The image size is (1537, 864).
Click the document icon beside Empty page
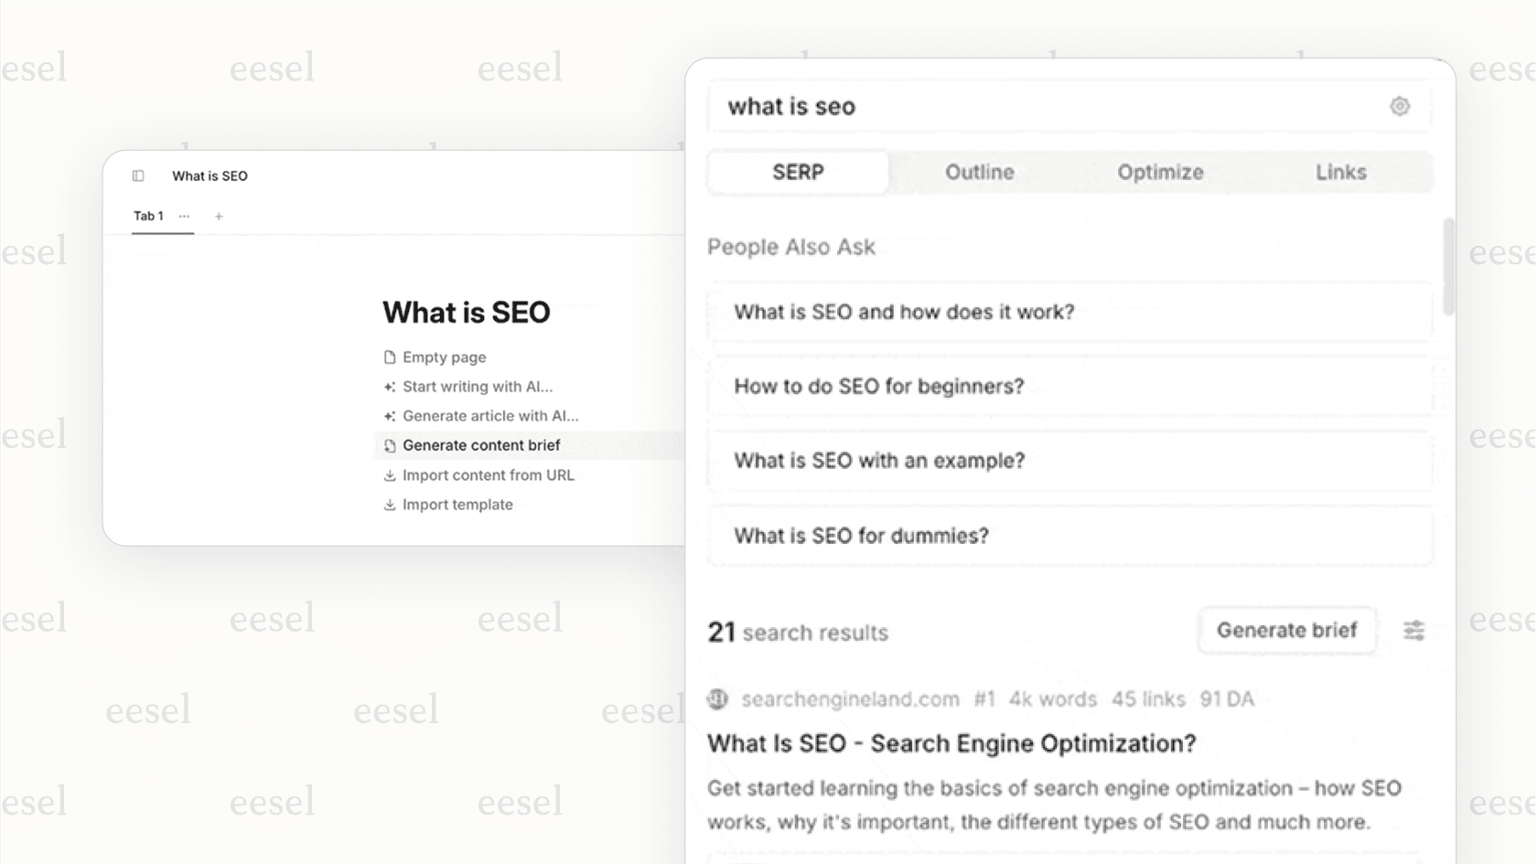pyautogui.click(x=390, y=357)
